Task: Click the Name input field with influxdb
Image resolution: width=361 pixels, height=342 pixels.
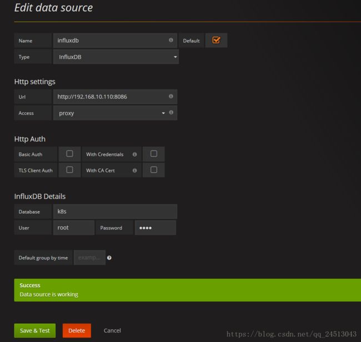Action: [115, 40]
